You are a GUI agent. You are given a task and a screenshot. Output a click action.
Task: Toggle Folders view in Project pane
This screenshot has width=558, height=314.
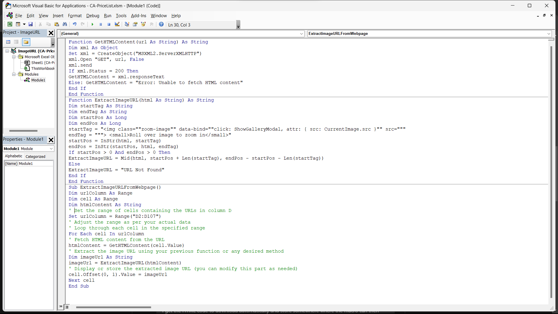click(x=26, y=42)
